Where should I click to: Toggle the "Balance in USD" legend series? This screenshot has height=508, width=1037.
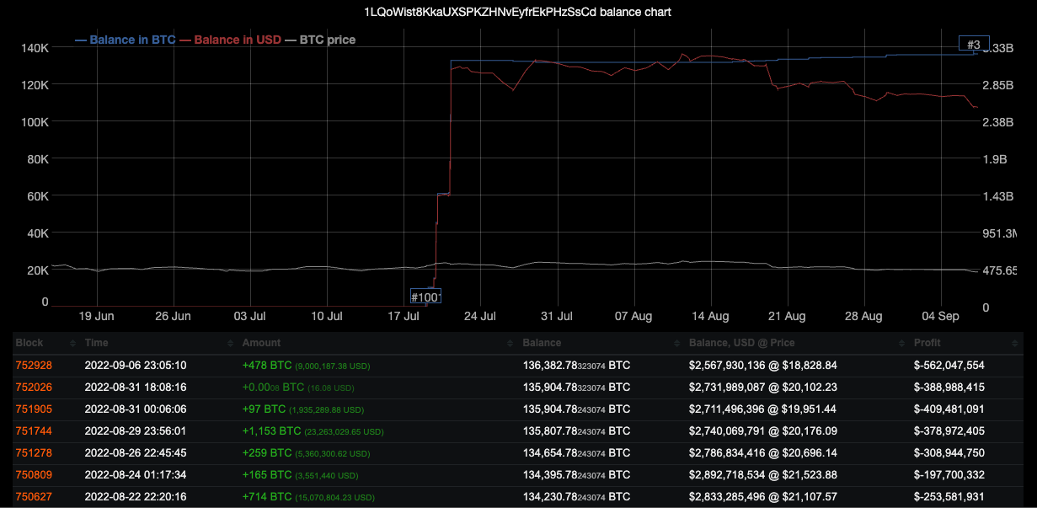point(229,40)
